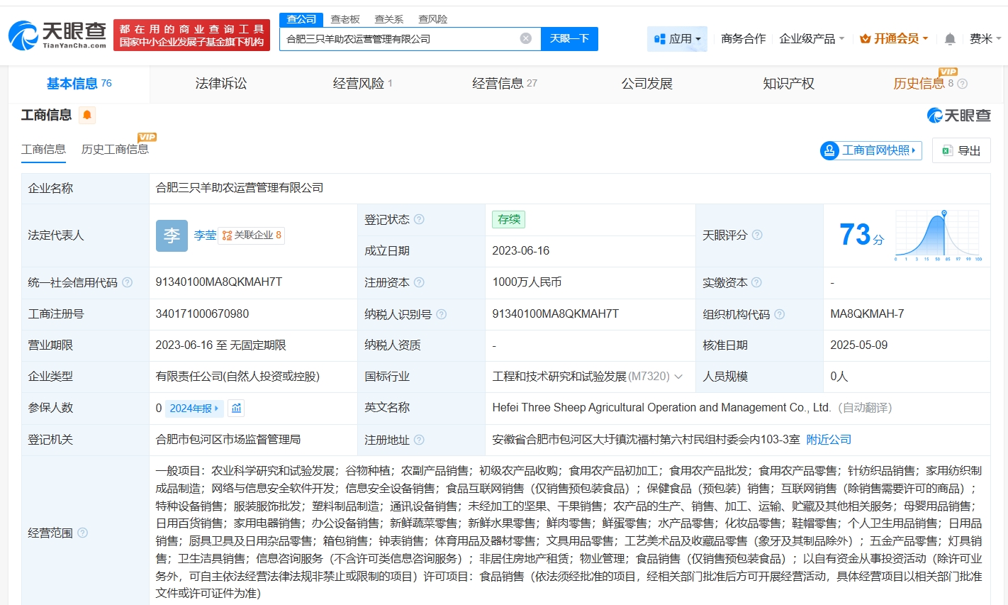This screenshot has width=1008, height=605.
Task: Select the 查关系 search tab
Action: [389, 19]
